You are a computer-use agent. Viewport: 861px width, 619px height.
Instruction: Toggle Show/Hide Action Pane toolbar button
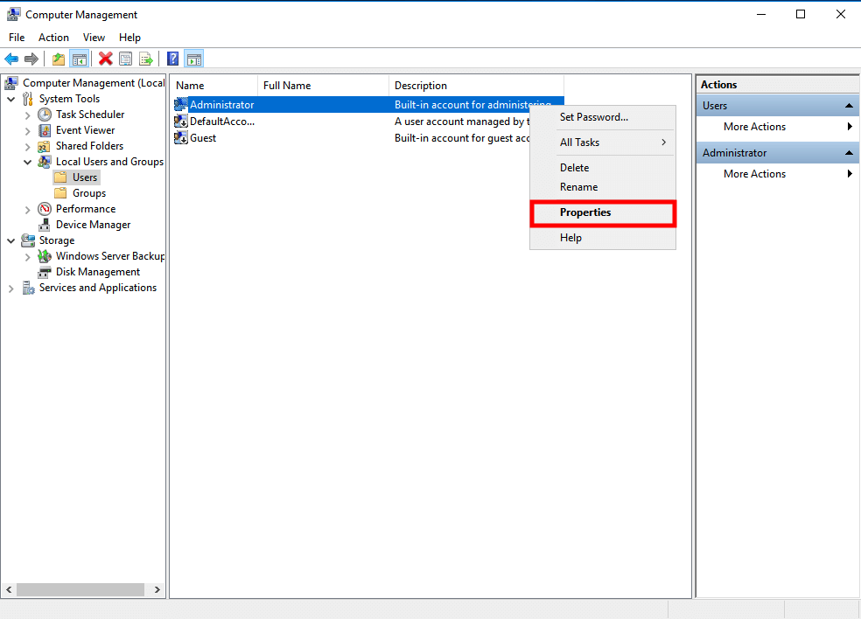click(x=194, y=59)
